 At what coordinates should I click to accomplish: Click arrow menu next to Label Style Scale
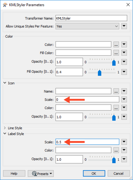pos(124,142)
